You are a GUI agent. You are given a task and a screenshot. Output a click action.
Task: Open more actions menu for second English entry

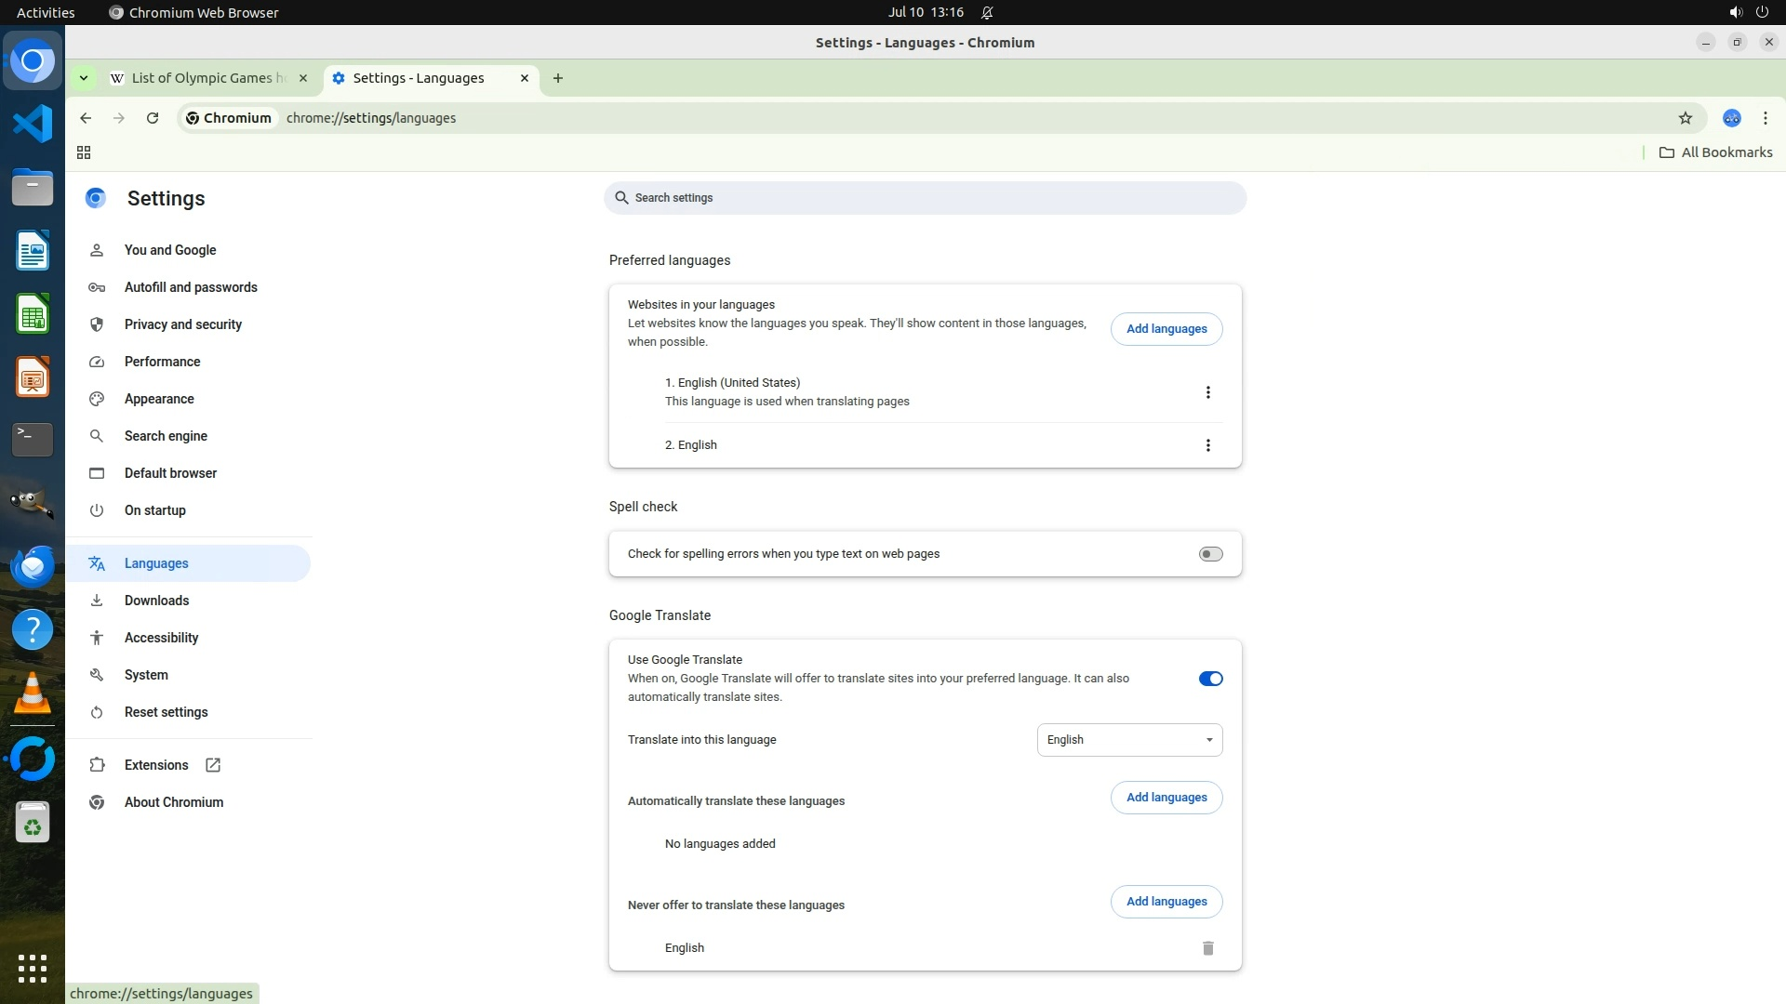[x=1207, y=445]
